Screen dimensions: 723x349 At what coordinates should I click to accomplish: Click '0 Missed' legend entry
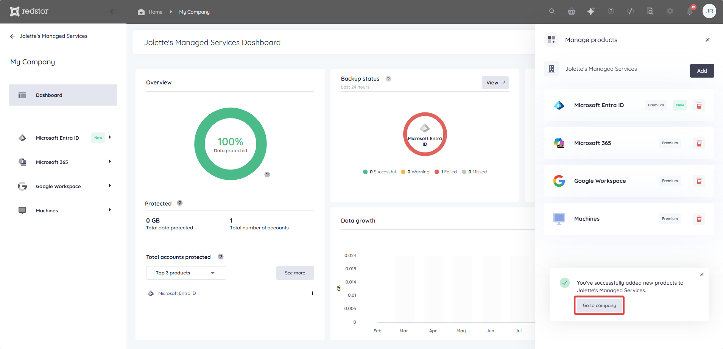click(x=474, y=172)
